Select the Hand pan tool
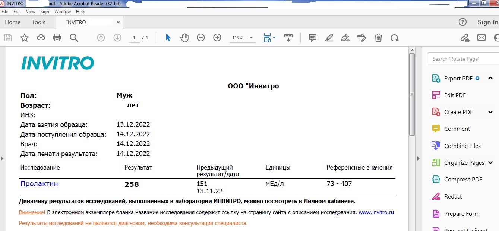499x231 pixels. pyautogui.click(x=184, y=38)
